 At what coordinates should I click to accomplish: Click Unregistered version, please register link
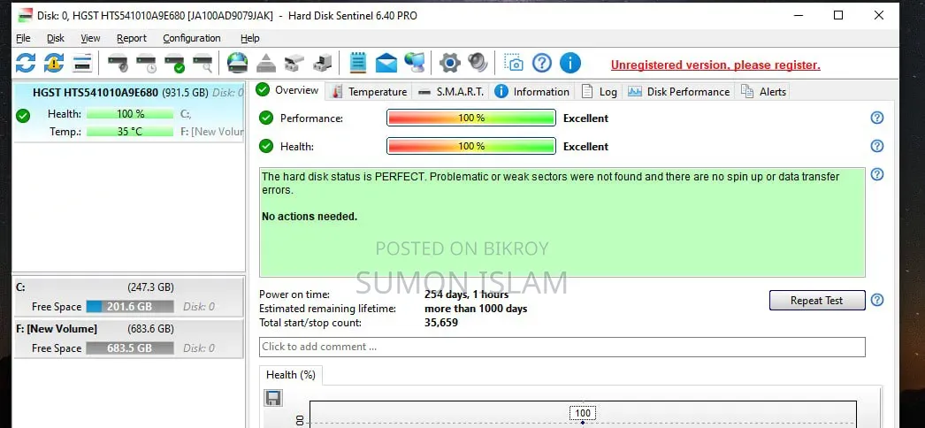click(715, 65)
